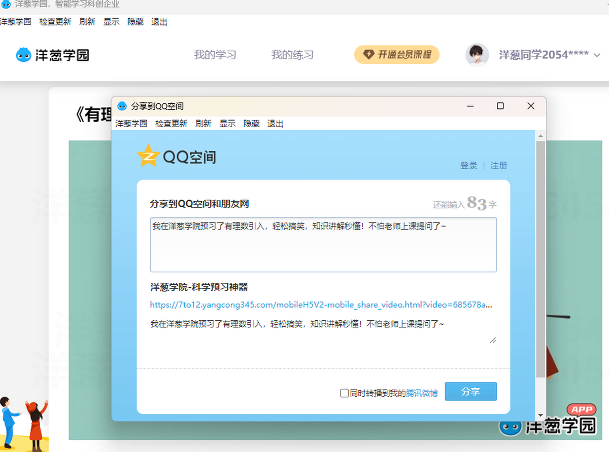Open 检查更新 menu in main window

[55, 22]
